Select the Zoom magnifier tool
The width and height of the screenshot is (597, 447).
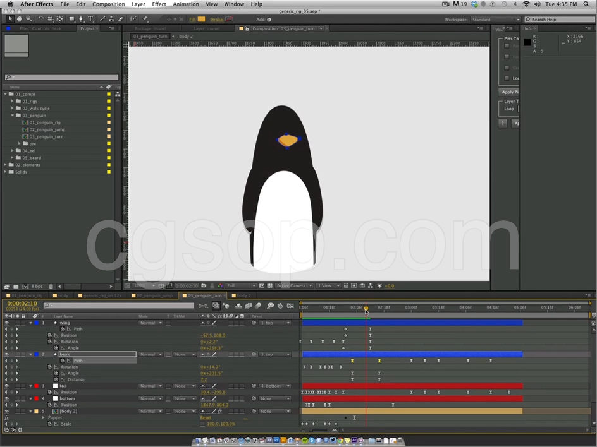pos(29,19)
